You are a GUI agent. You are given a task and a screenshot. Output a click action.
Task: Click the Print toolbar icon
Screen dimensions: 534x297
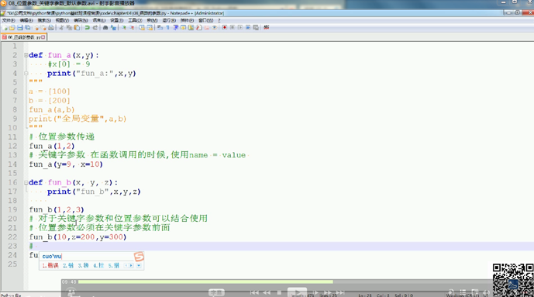(x=50, y=28)
